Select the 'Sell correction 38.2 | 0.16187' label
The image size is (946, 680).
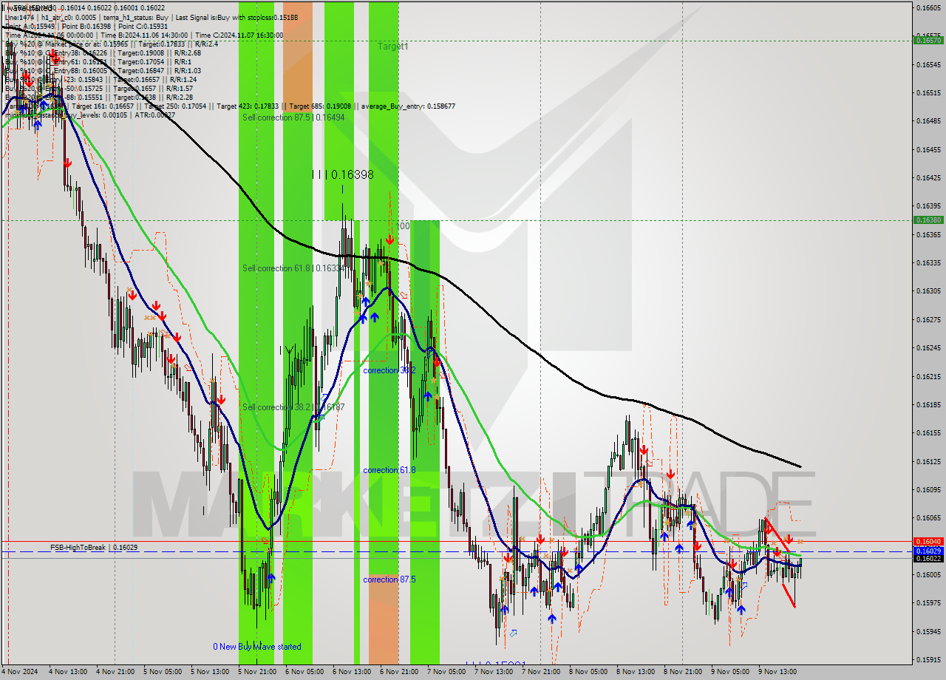point(293,407)
